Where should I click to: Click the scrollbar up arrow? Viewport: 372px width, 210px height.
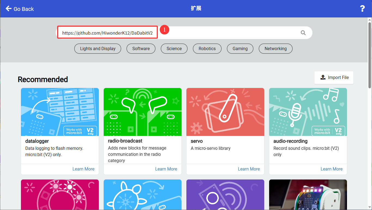pyautogui.click(x=370, y=20)
